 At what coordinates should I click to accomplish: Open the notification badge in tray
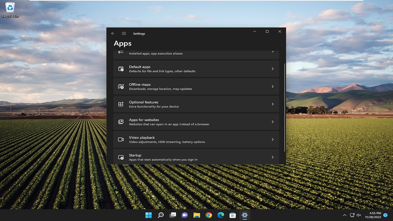(x=385, y=215)
